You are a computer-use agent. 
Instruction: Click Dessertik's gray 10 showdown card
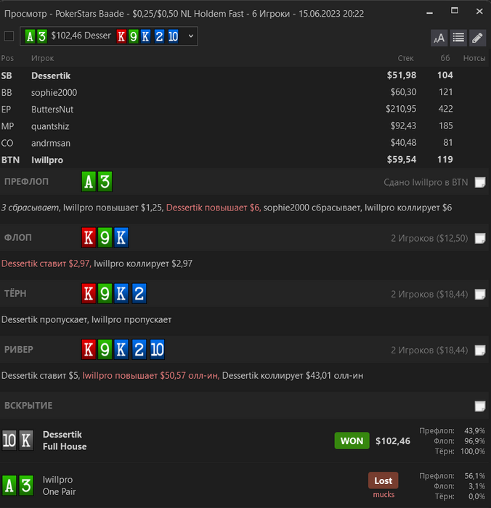pyautogui.click(x=9, y=441)
